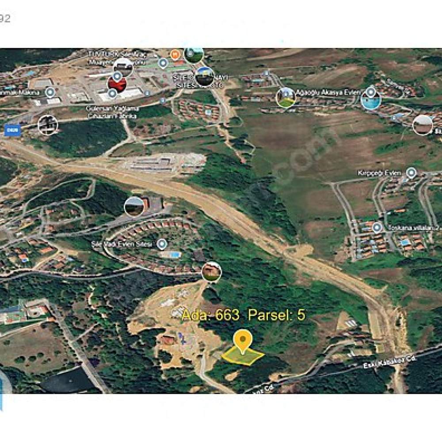The image size is (442, 442).
Task: Click the Ada: 663 Parsel: 5 label
Action: 244,315
